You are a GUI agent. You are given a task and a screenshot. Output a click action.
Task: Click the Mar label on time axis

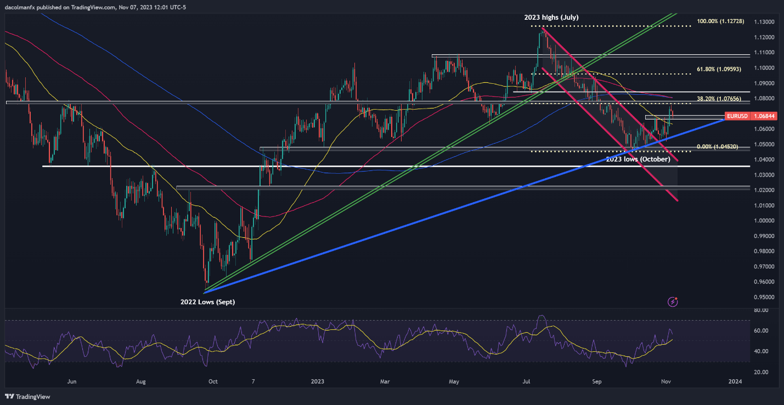[385, 381]
